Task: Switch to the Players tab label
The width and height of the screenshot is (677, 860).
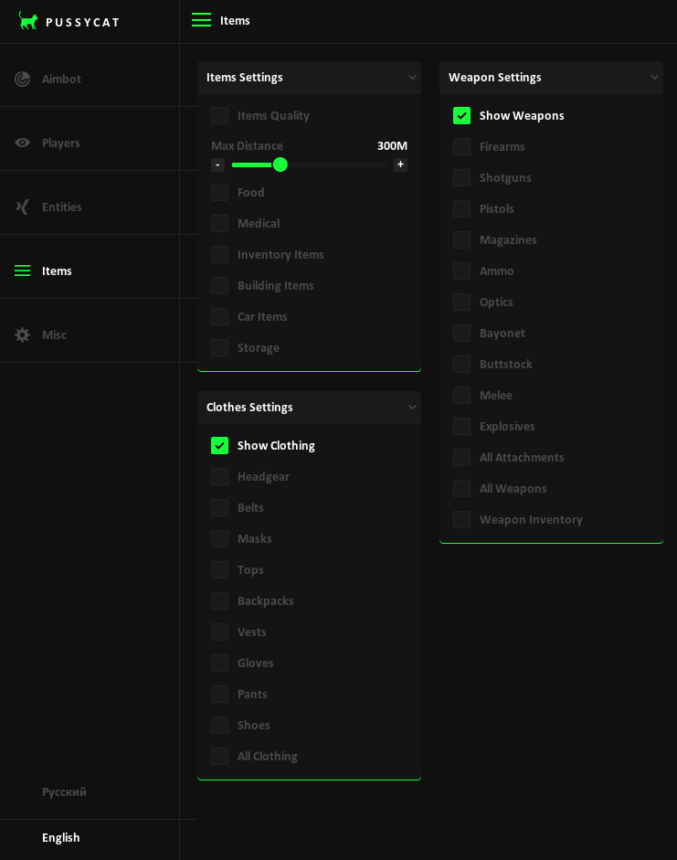Action: pos(60,143)
